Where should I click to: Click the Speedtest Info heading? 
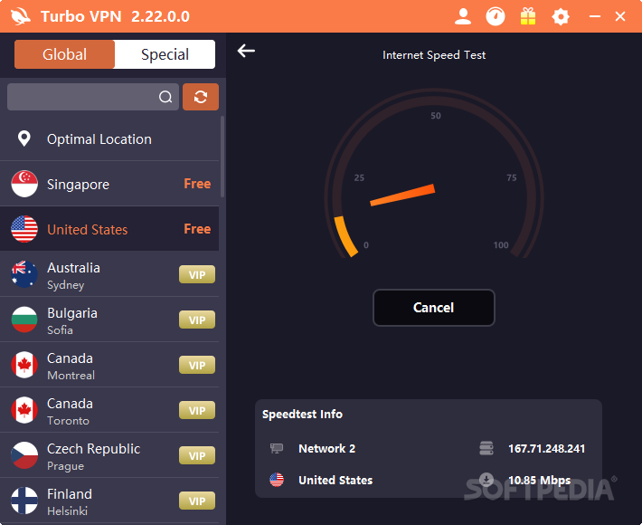point(302,415)
